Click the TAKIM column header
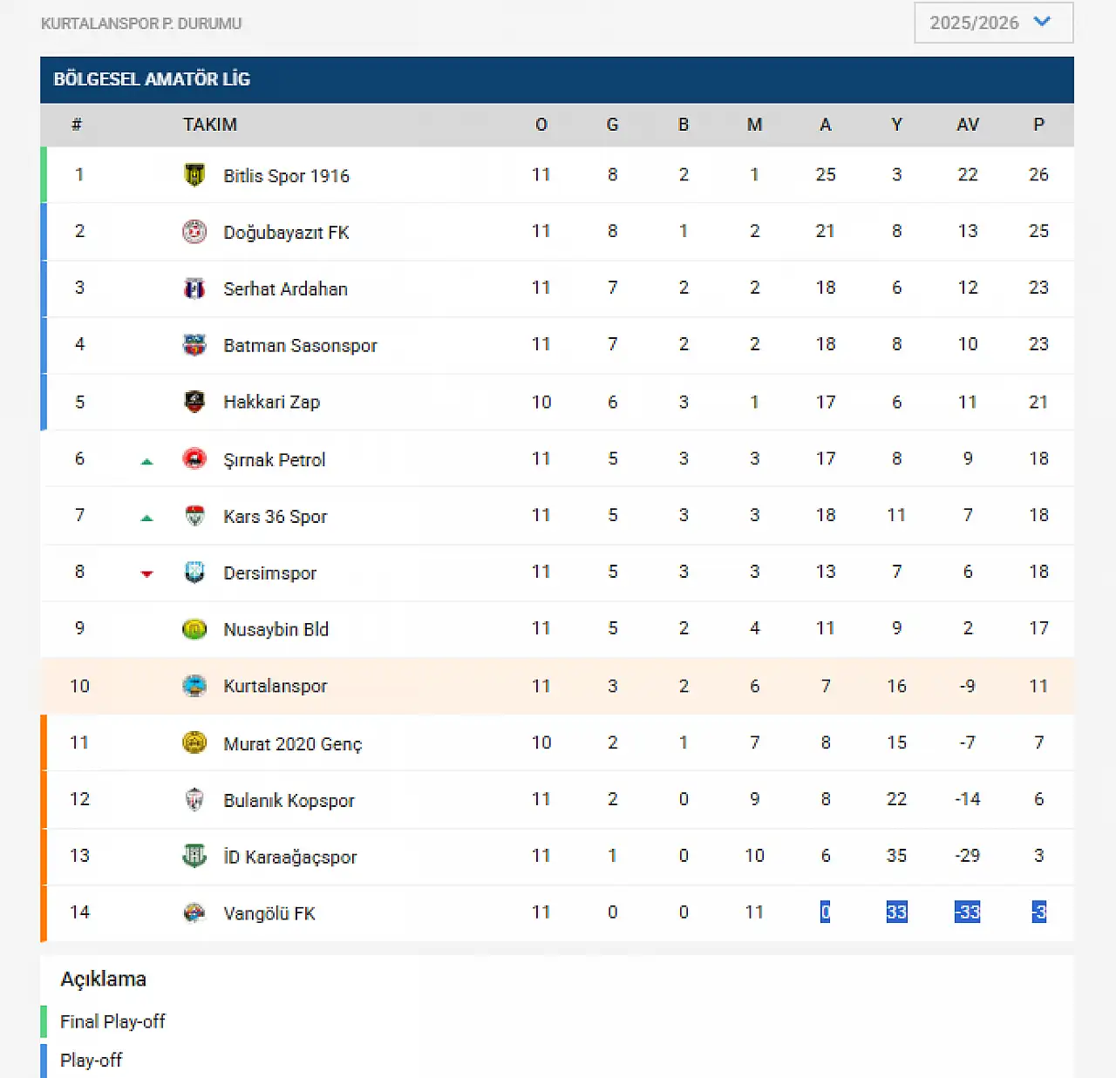Screen dimensions: 1116x1078 click(x=210, y=125)
